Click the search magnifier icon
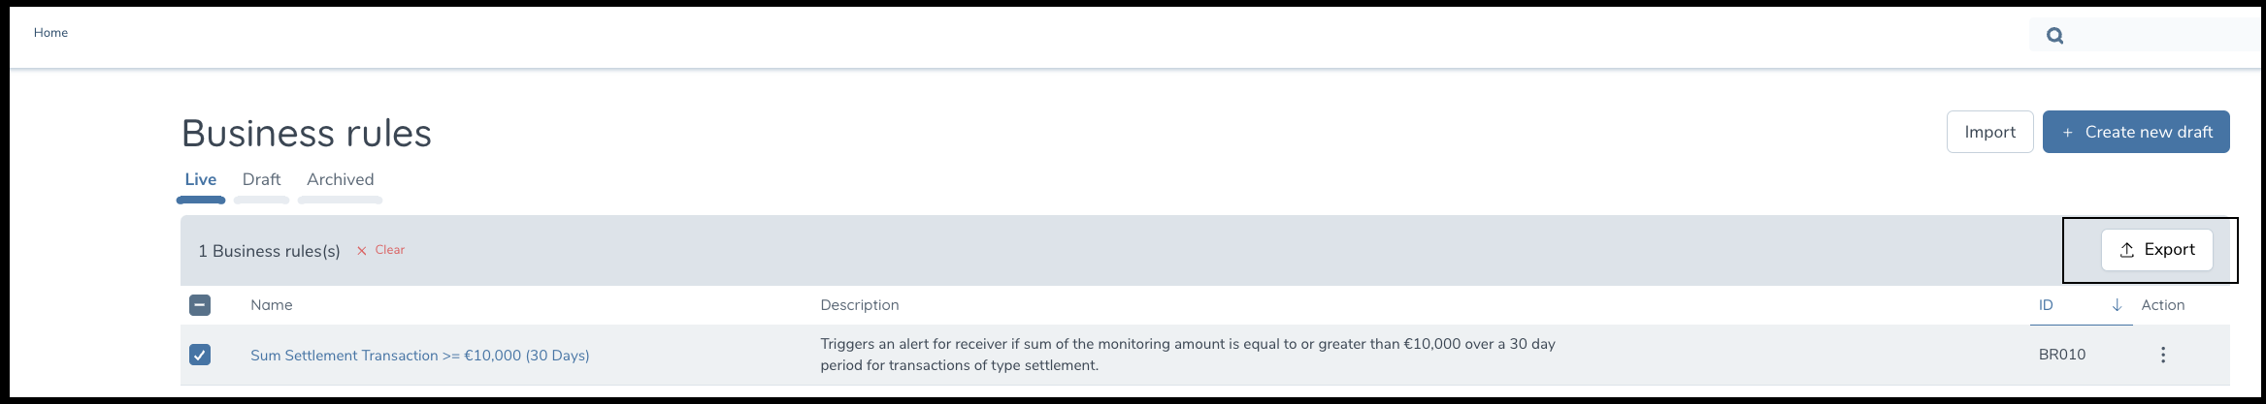The height and width of the screenshot is (404, 2266). (2054, 36)
